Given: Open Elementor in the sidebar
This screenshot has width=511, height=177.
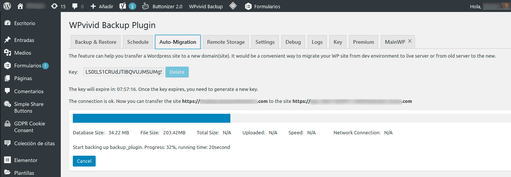Looking at the screenshot, I should point(26,160).
